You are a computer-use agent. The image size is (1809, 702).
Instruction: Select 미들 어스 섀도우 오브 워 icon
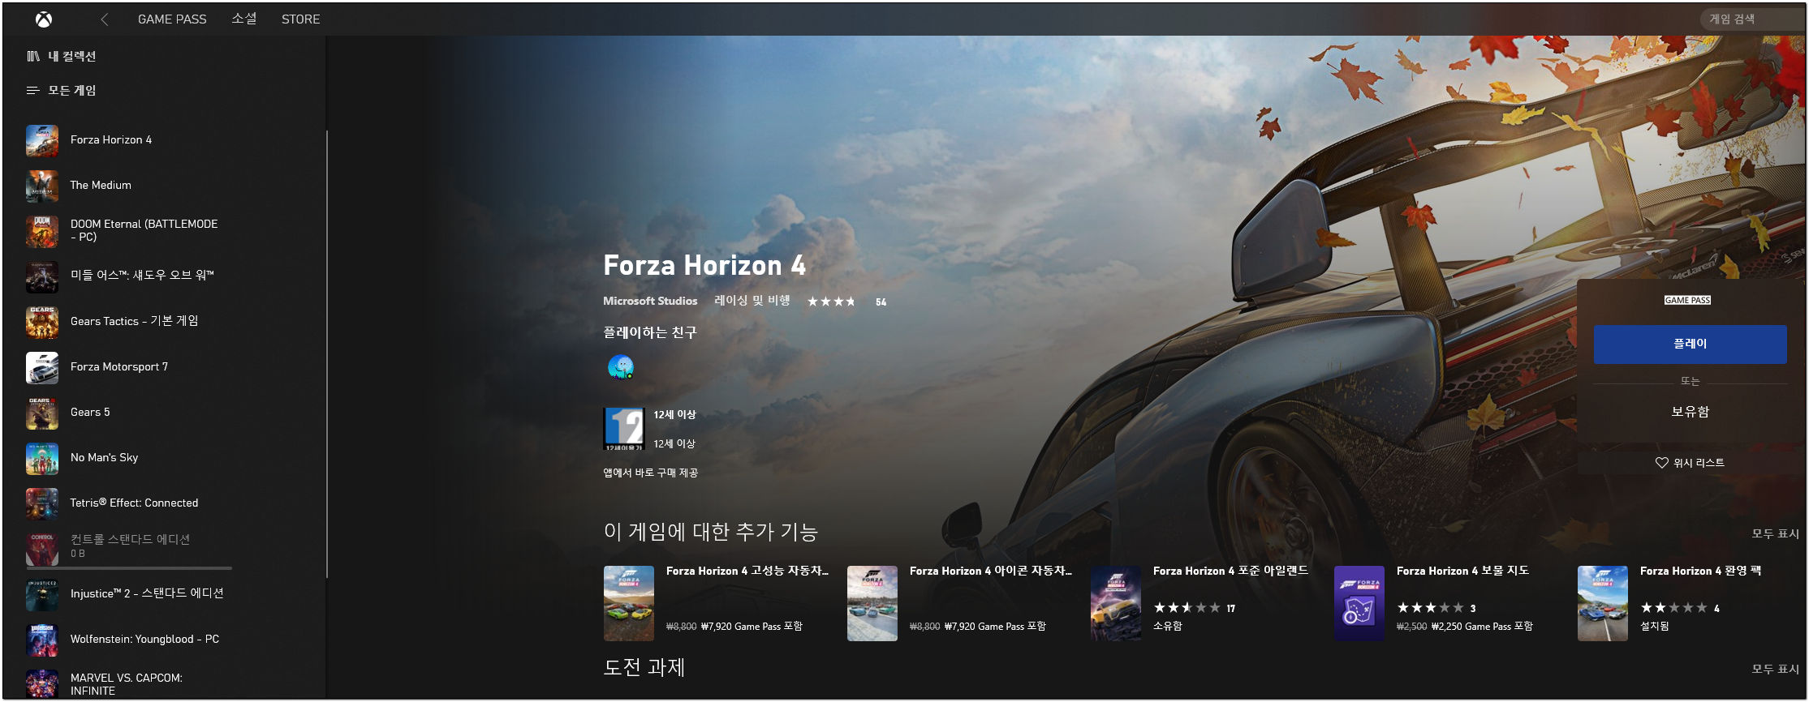coord(42,276)
